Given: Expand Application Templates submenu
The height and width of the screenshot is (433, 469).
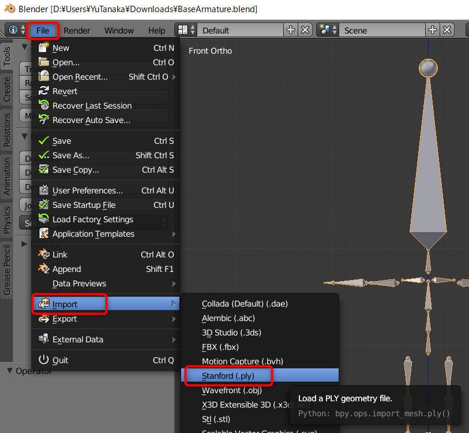Looking at the screenshot, I should point(106,234).
